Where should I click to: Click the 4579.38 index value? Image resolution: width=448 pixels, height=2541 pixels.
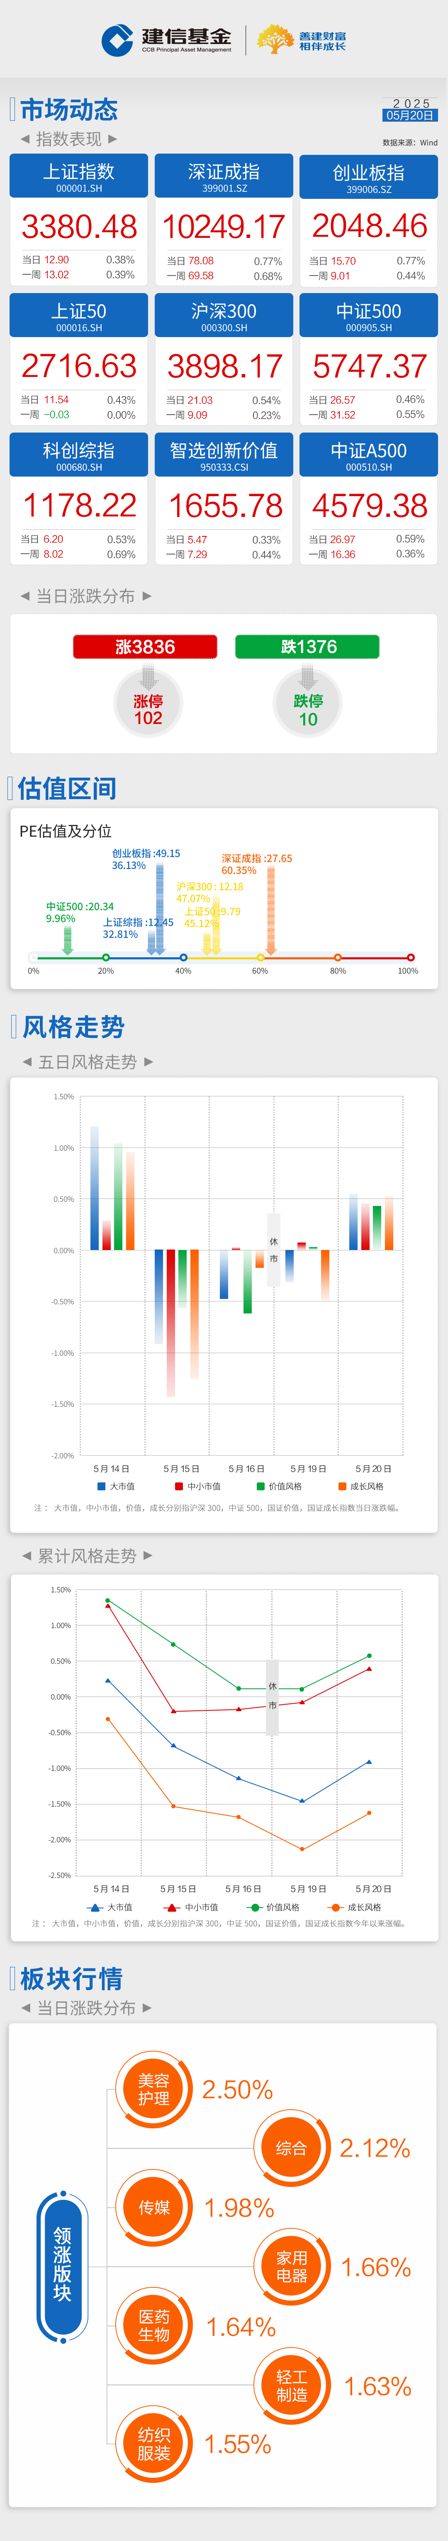tap(369, 505)
